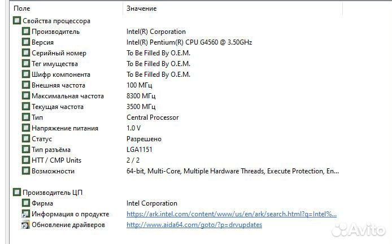
Task: Select the 'Текущая частота' field label
Action: (x=58, y=107)
